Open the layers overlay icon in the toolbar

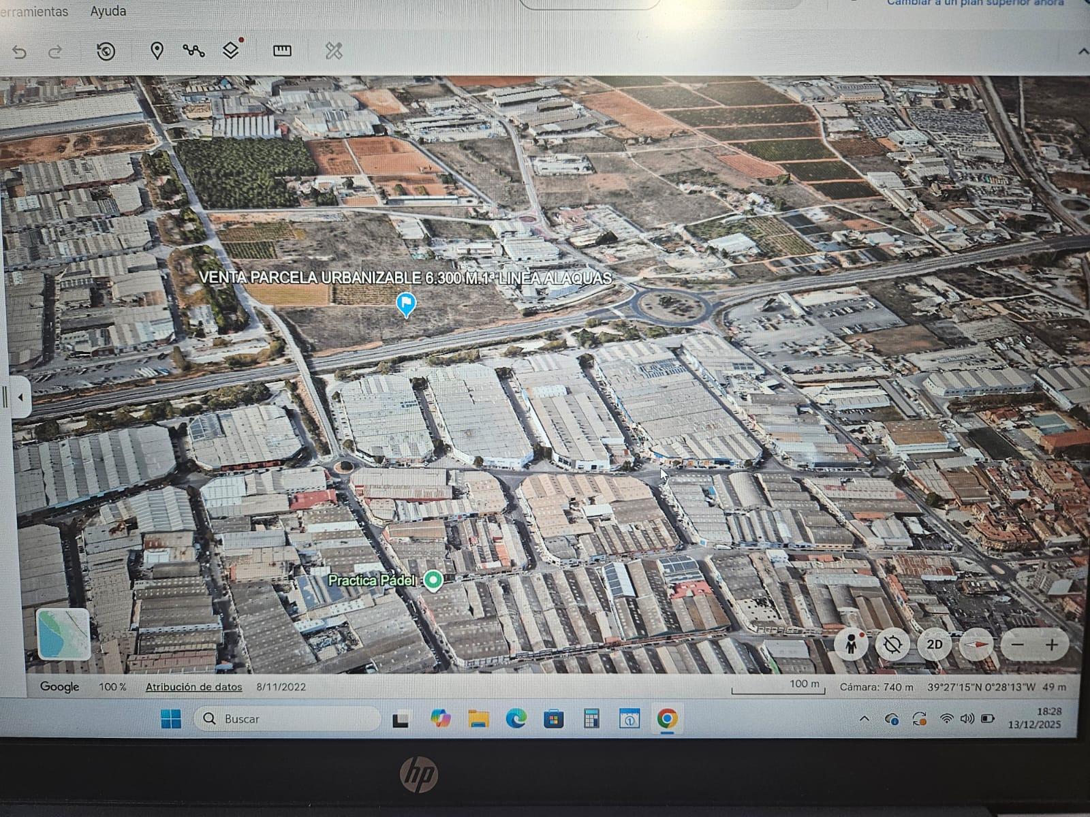231,50
